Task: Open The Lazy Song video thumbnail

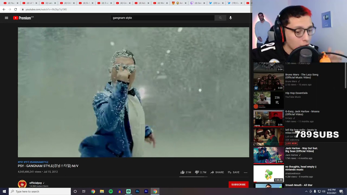Action: (268, 82)
